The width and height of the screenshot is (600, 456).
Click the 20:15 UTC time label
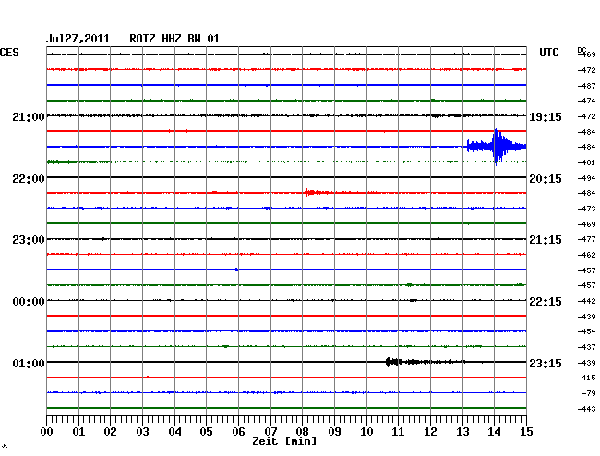coord(546,179)
